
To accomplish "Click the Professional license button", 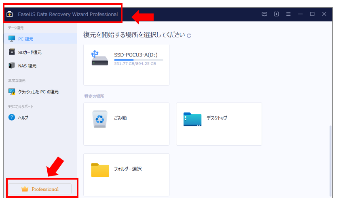I will 40,189.
